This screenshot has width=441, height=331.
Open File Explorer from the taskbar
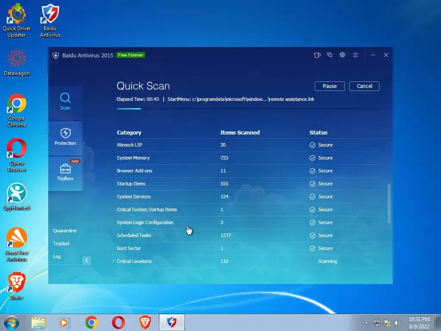tap(38, 323)
